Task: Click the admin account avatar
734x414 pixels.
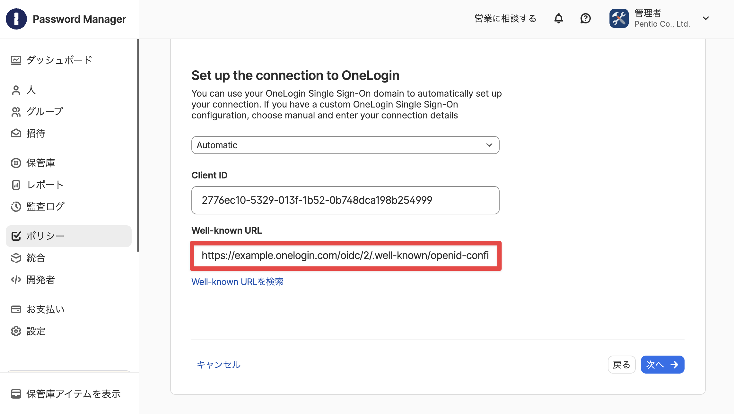Action: (619, 19)
